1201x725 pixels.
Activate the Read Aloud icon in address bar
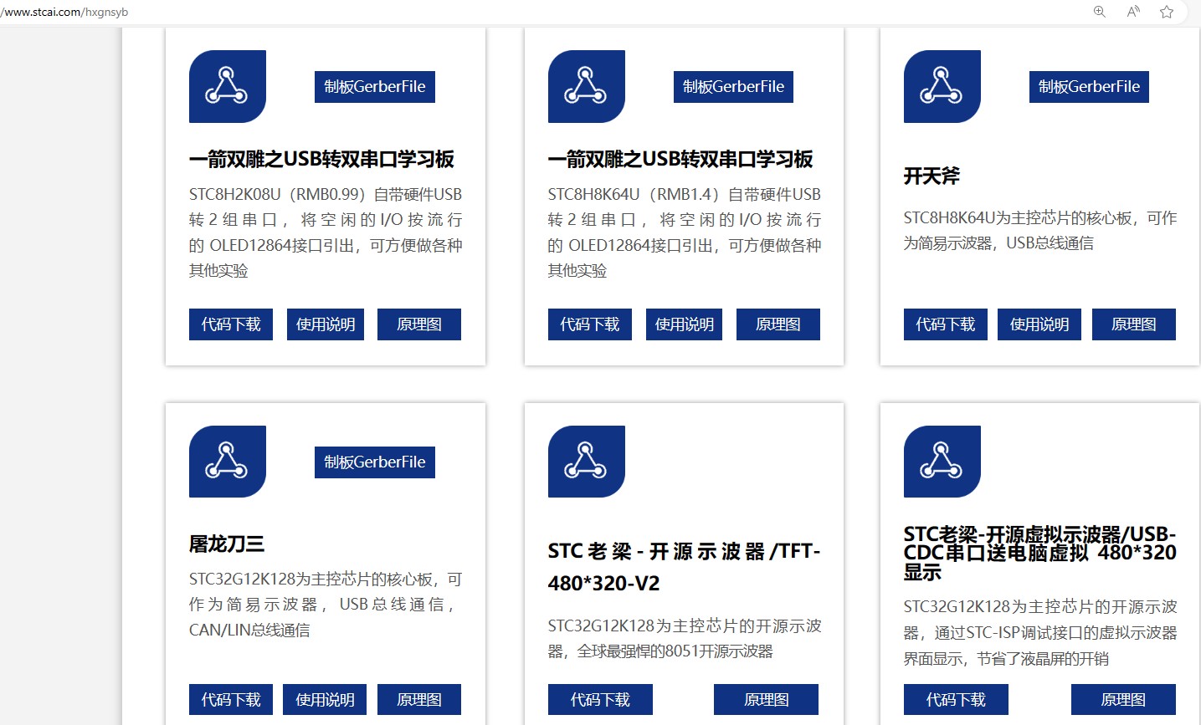tap(1133, 12)
